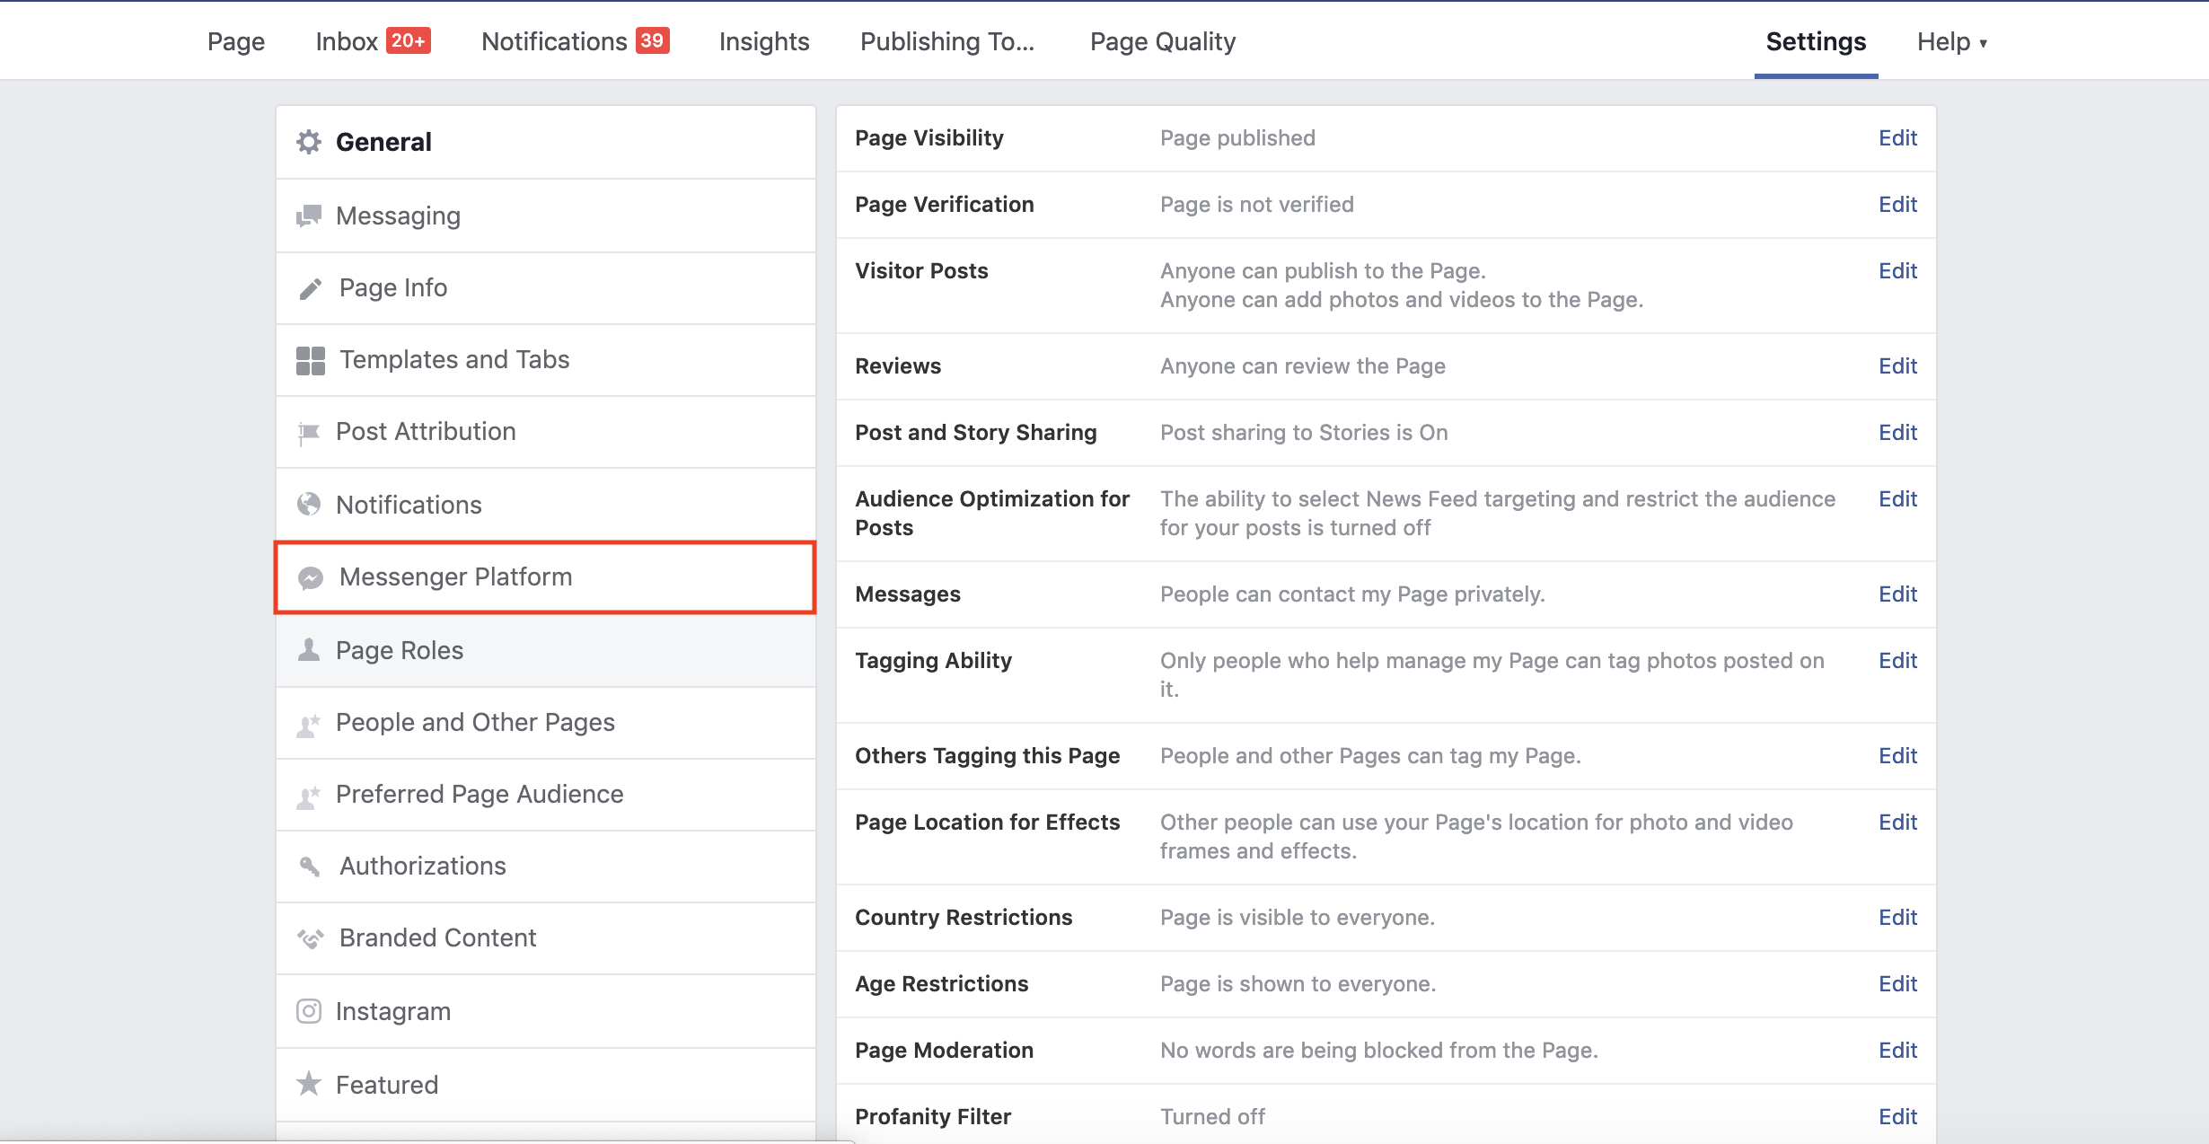Click the Page Info pencil icon
The width and height of the screenshot is (2209, 1144).
[x=310, y=288]
